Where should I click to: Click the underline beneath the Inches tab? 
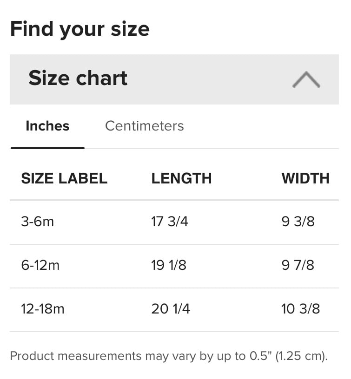point(47,148)
